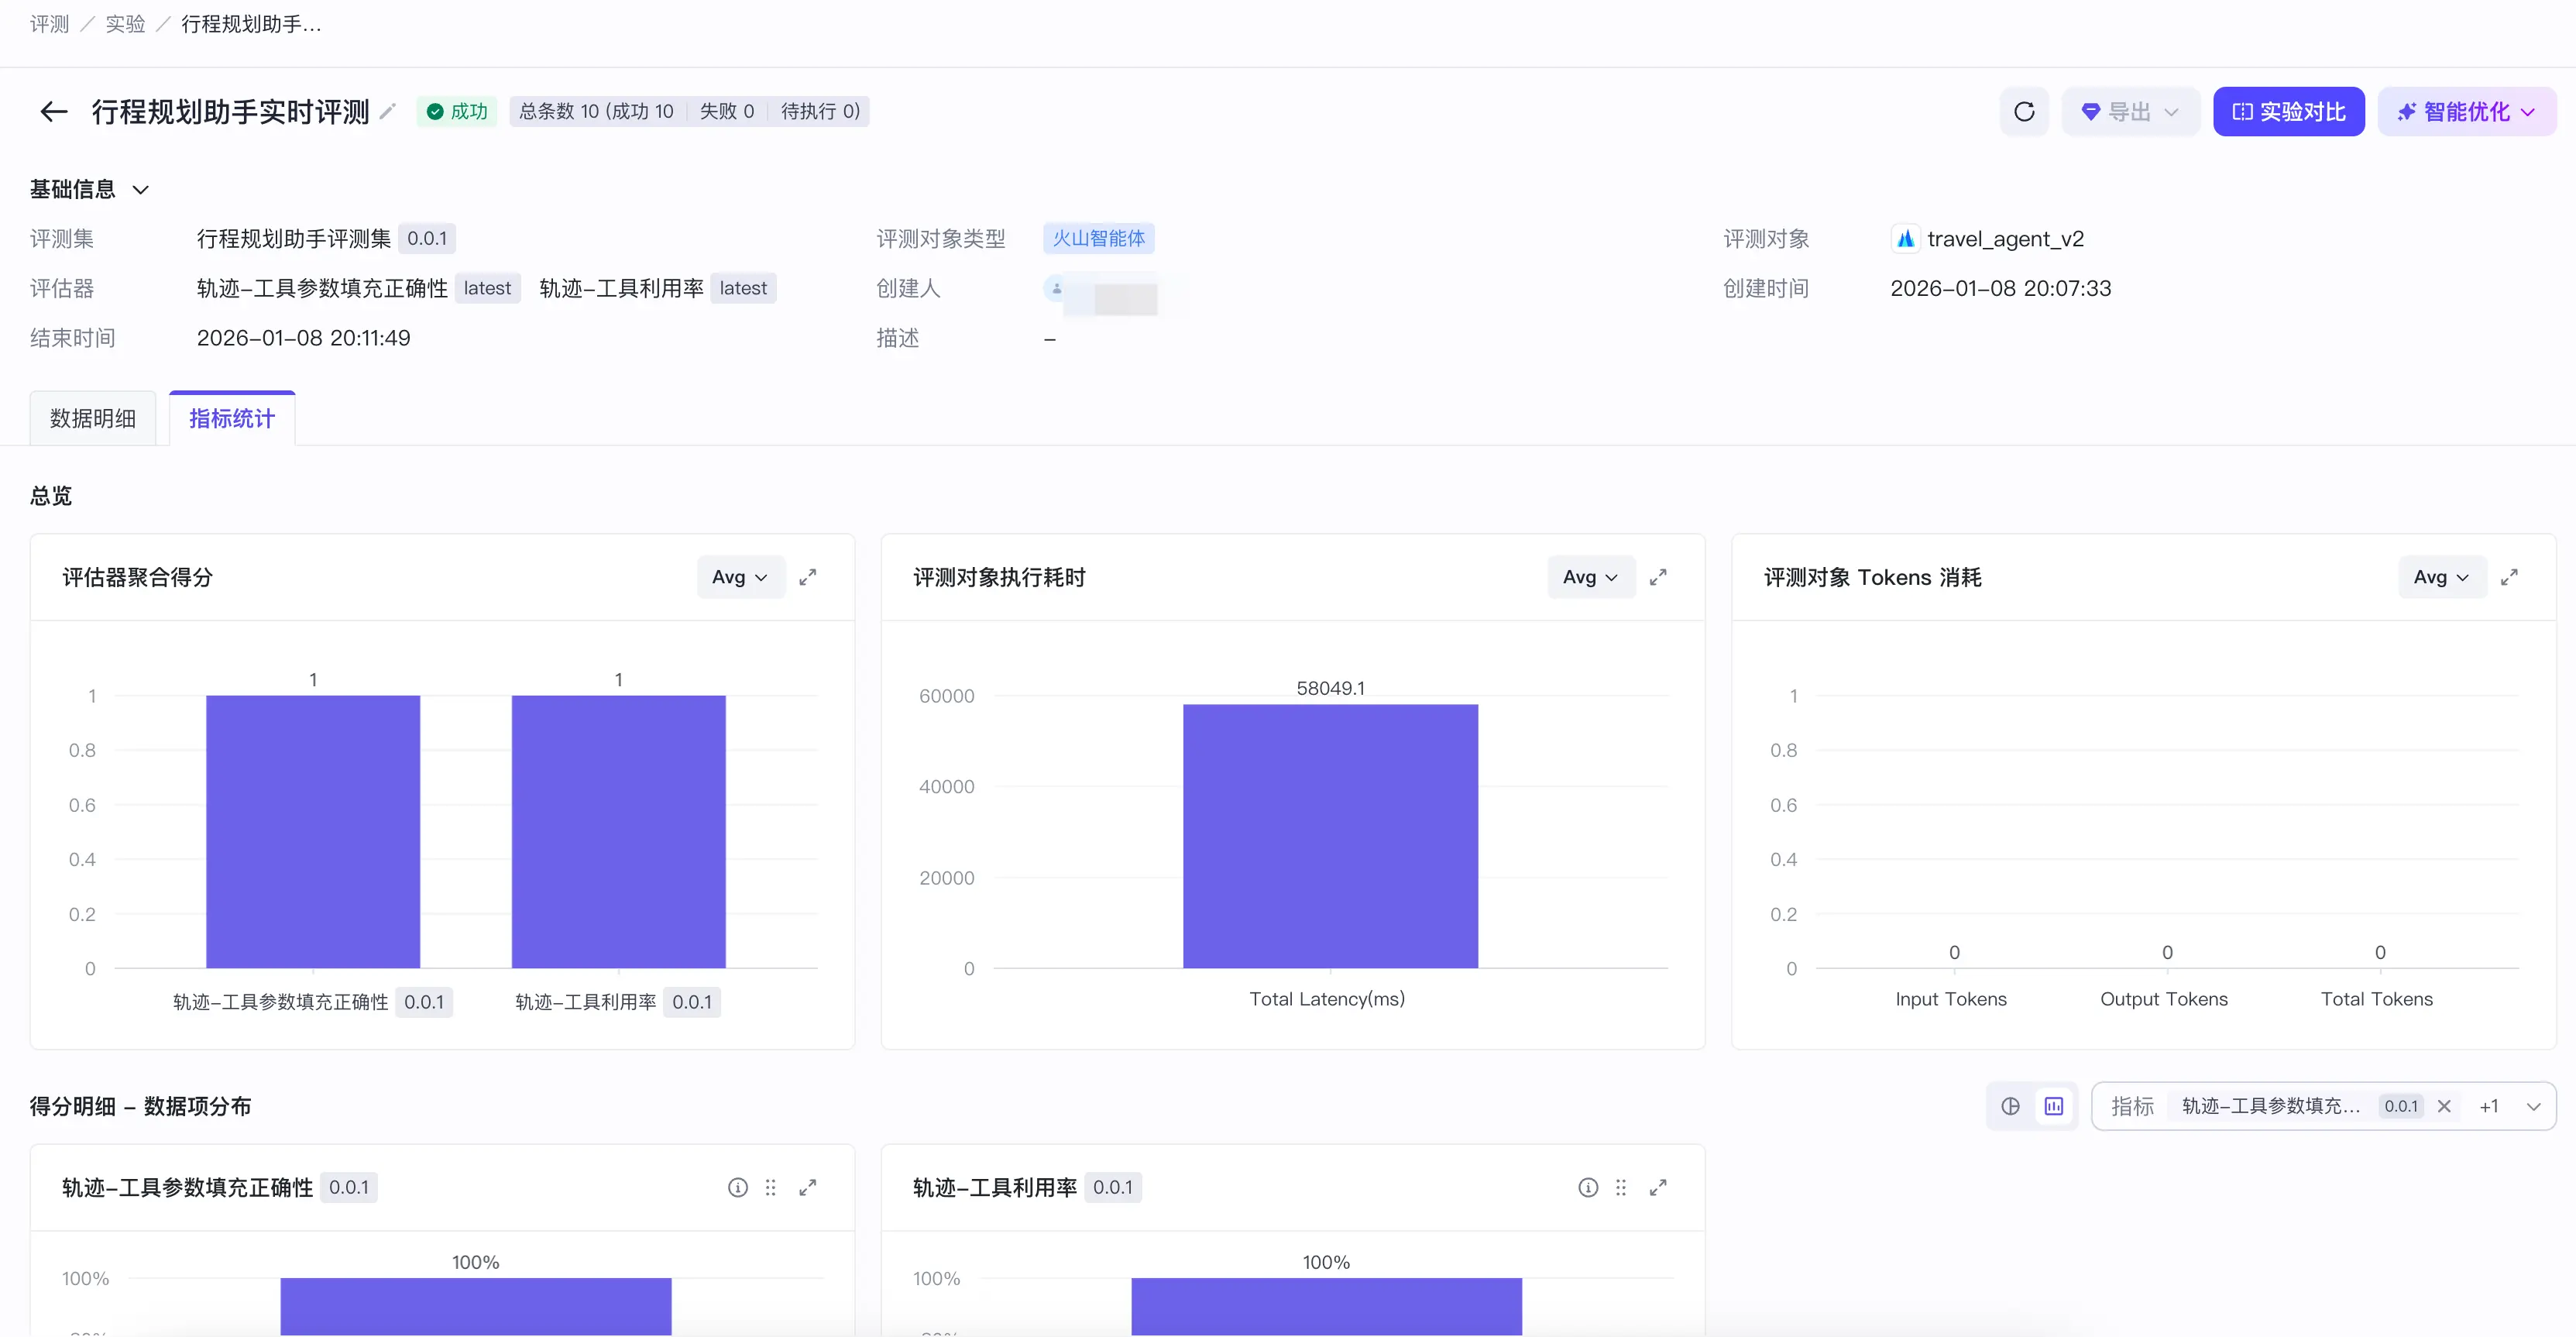The image size is (2576, 1337).
Task: Expand the 轨迹-工具利用率 distribution chart
Action: 1658,1187
